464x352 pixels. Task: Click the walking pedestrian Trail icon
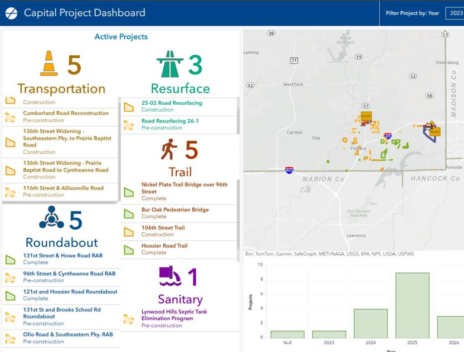[169, 150]
